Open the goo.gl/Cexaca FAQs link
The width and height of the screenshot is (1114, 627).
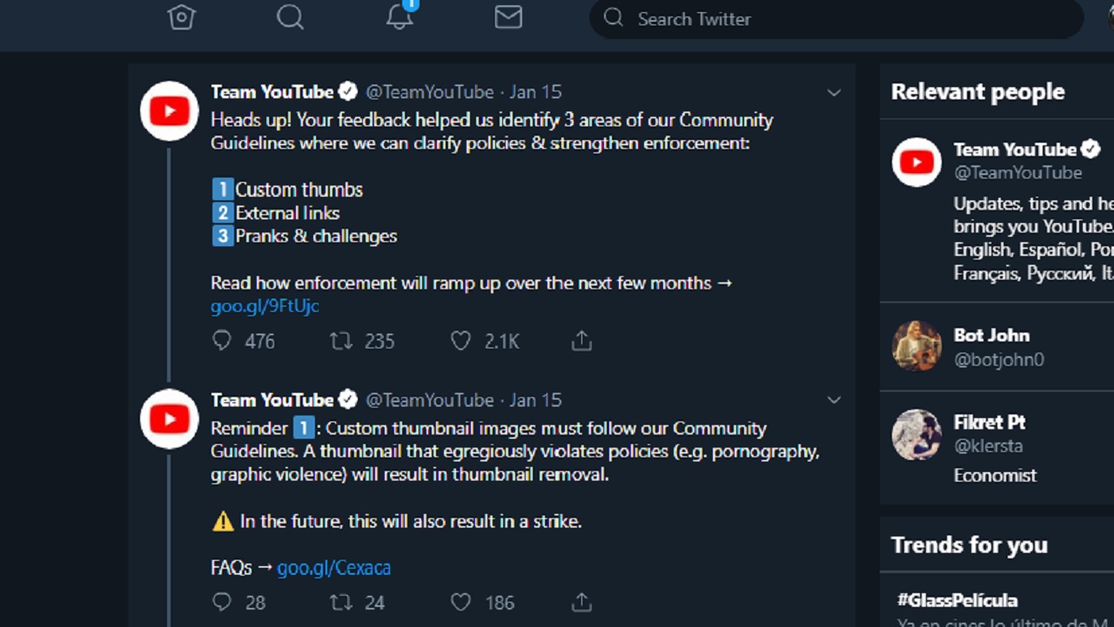pos(333,568)
